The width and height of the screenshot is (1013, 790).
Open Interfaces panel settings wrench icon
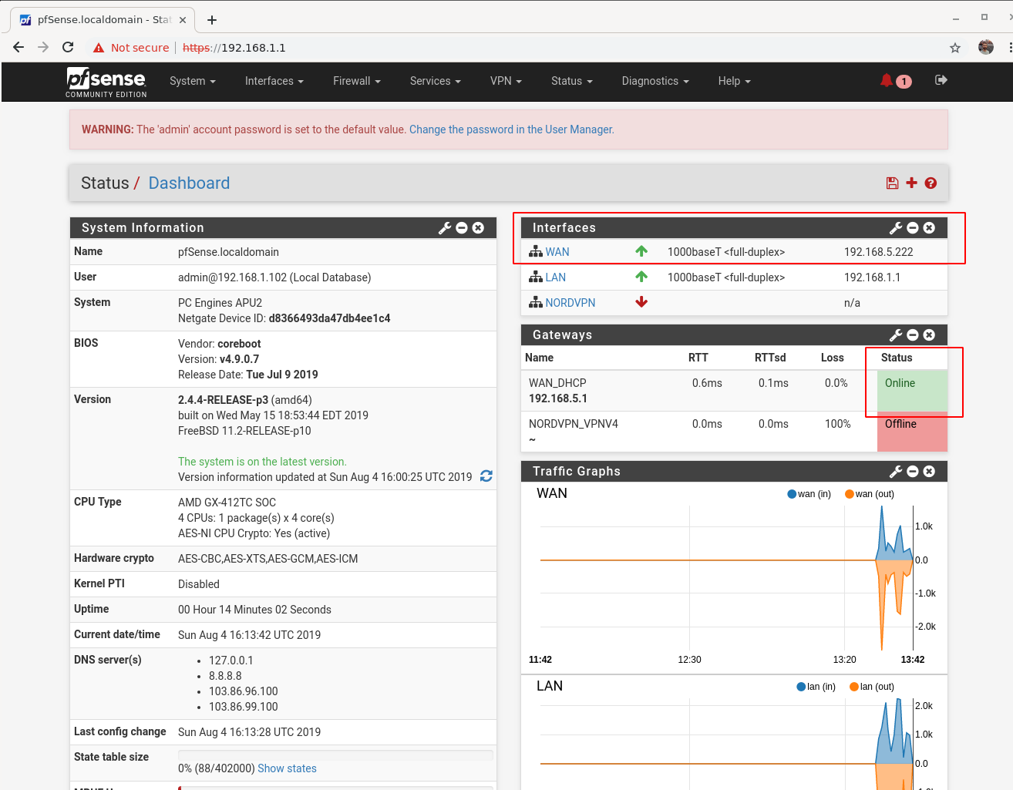[x=895, y=227]
